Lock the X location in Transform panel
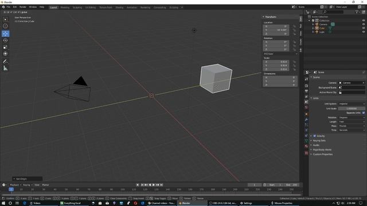 [294, 26]
